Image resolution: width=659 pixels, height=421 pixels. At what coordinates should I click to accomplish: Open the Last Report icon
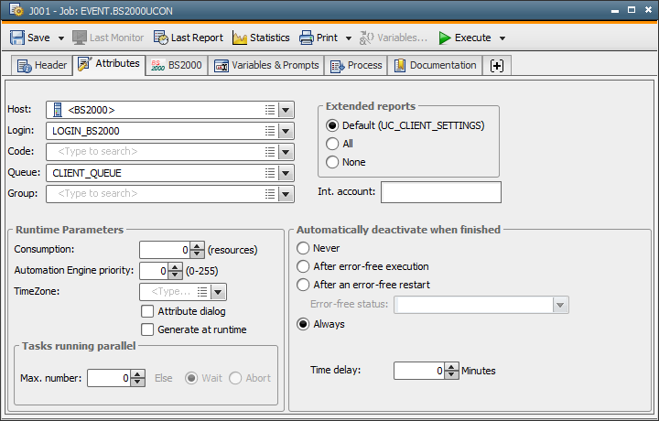pyautogui.click(x=160, y=38)
